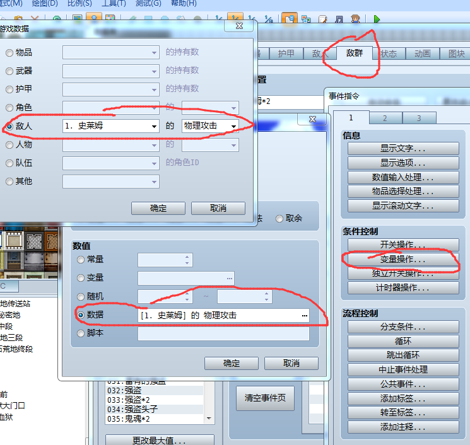Open the 其他 dropdown
Image resolution: width=470 pixels, height=445 pixels.
click(x=110, y=182)
